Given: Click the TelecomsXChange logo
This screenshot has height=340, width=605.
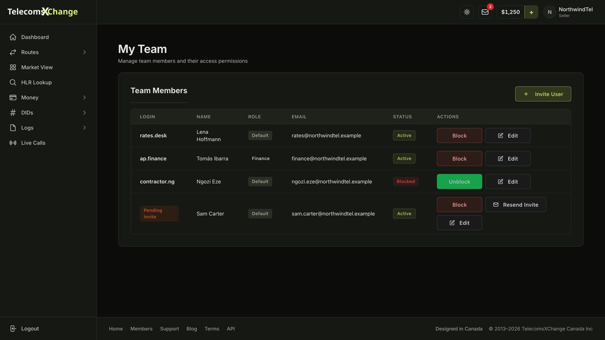Looking at the screenshot, I should click(43, 12).
